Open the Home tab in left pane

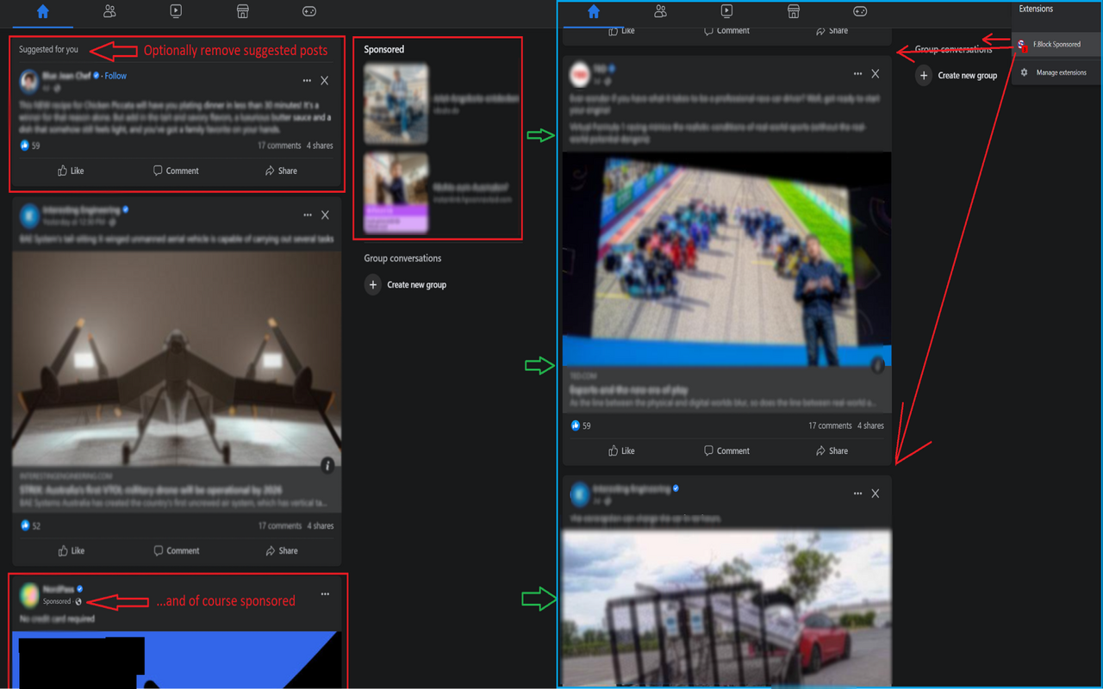[x=43, y=12]
